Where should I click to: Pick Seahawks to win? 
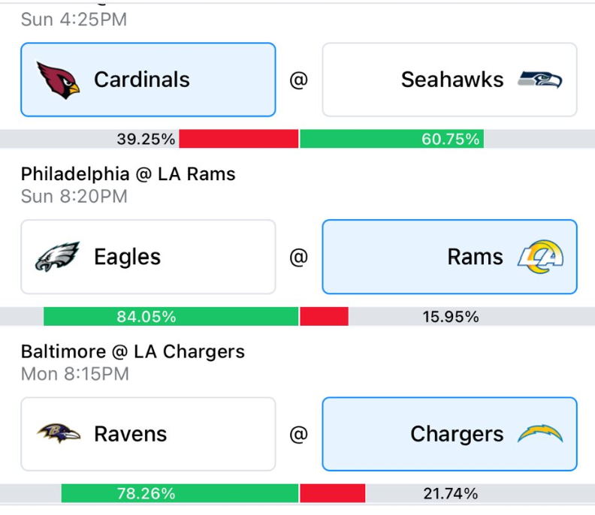450,80
